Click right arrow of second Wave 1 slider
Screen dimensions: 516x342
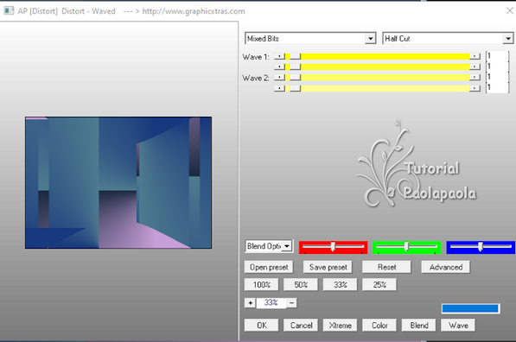click(475, 66)
